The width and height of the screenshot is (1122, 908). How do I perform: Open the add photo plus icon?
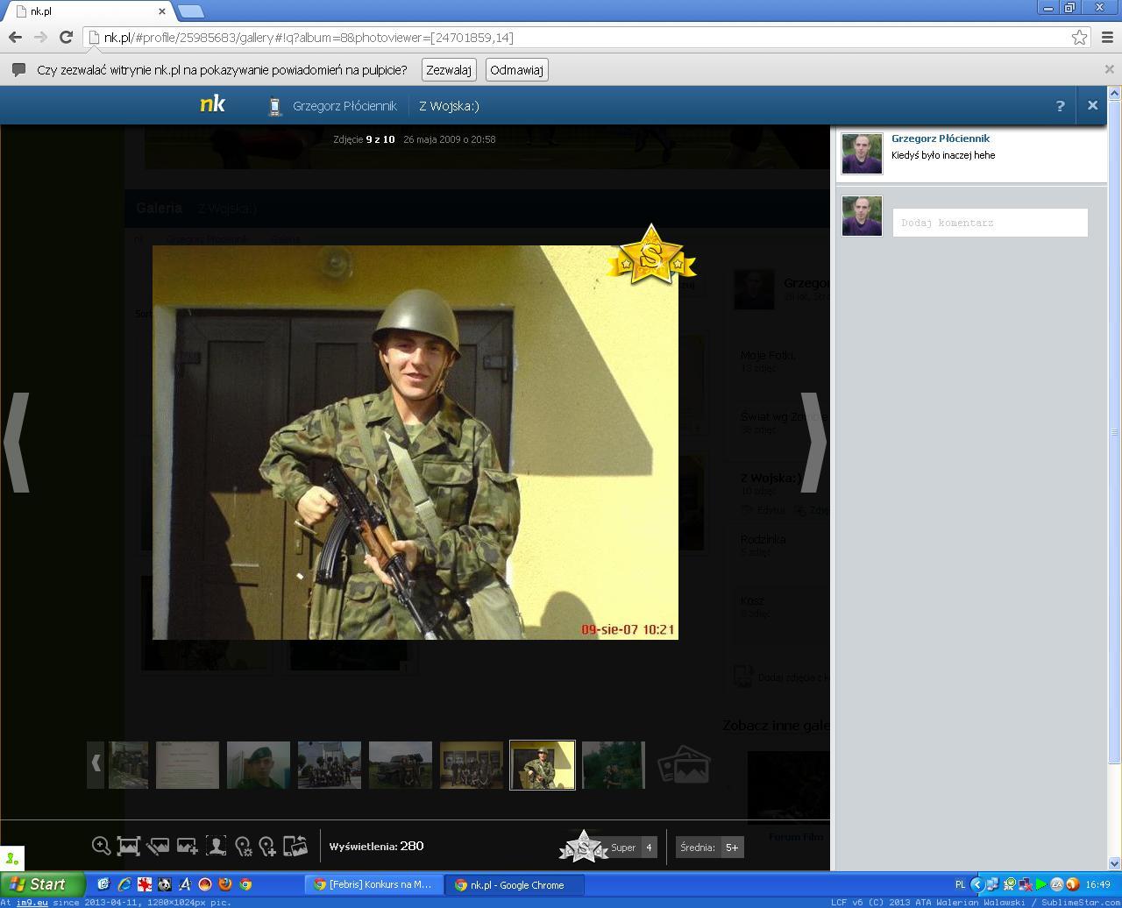coord(187,846)
